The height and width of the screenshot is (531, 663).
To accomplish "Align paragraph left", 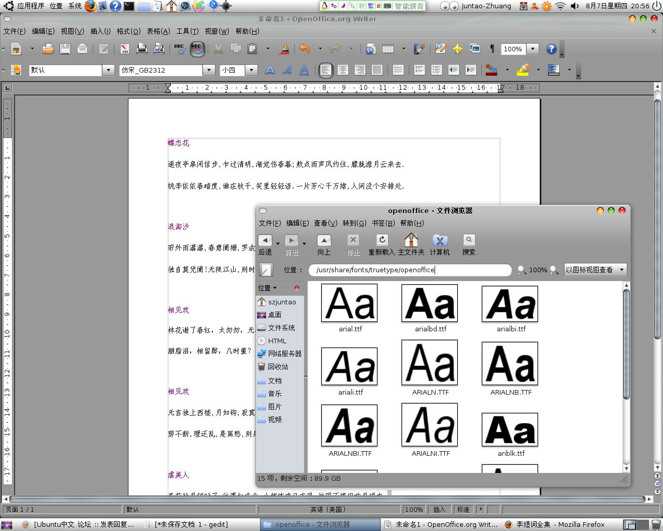I will (325, 70).
